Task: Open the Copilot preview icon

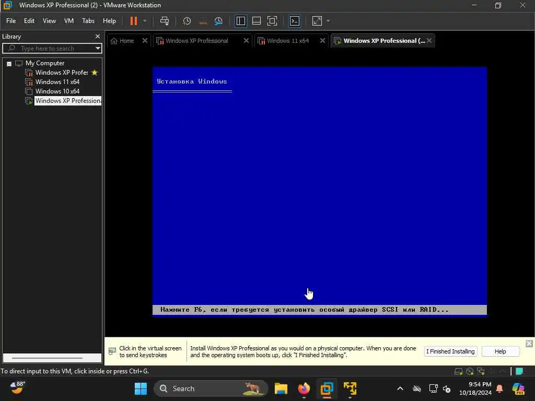Action: click(518, 388)
